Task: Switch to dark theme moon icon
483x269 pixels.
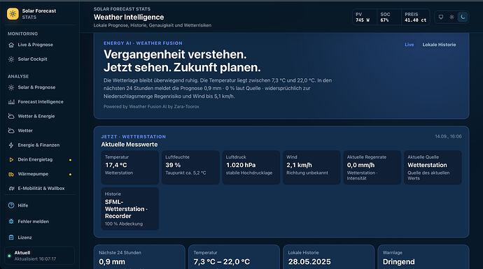Action: (463, 17)
